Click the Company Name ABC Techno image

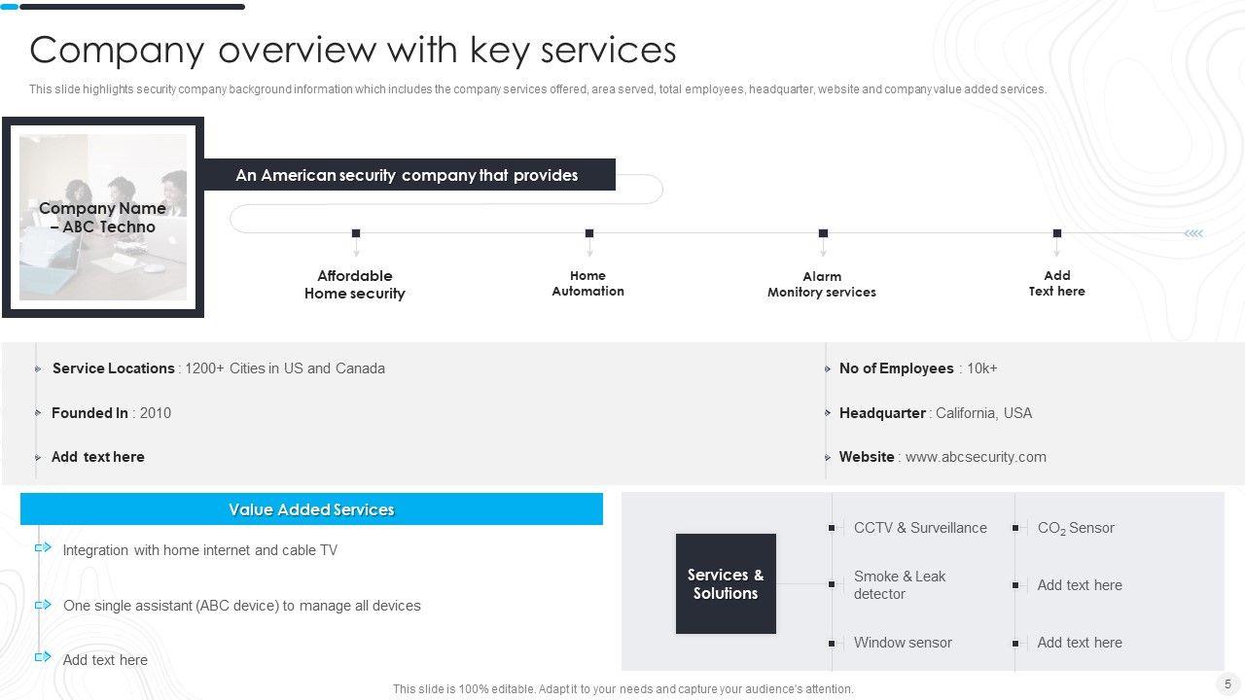click(103, 218)
